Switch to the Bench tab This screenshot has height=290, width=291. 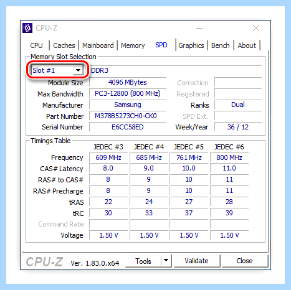(221, 45)
